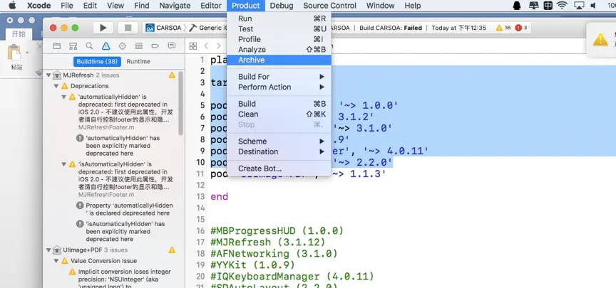Open the Destination submenu
Image resolution: width=616 pixels, height=288 pixels.
click(279, 151)
